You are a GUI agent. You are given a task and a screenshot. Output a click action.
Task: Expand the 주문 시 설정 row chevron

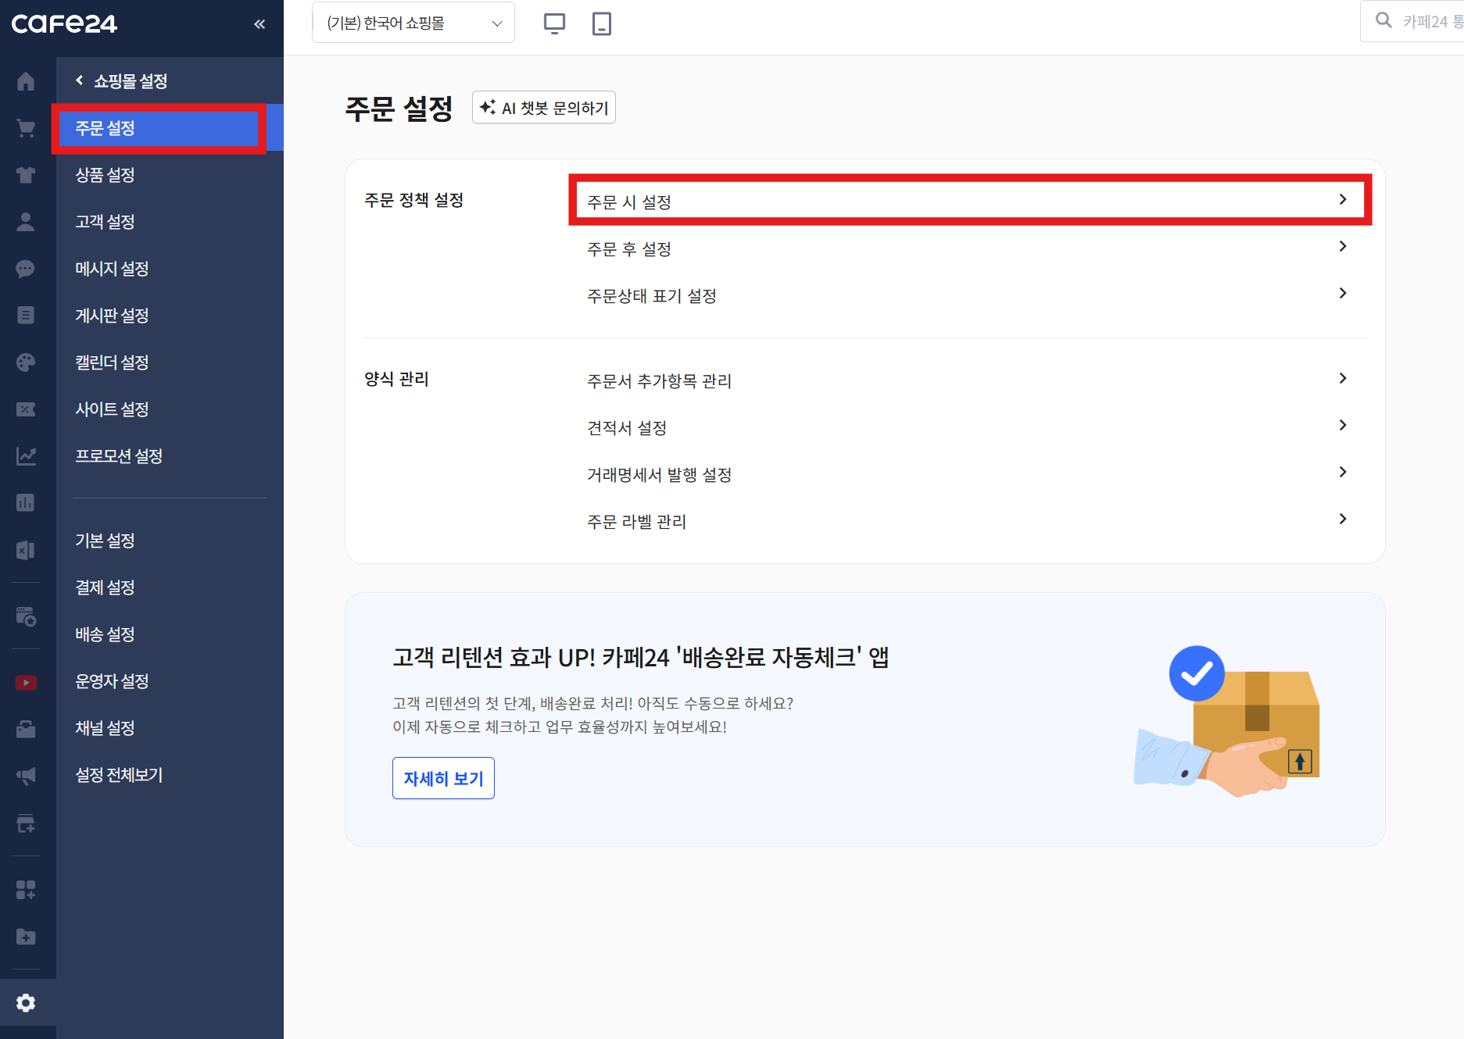[x=1343, y=200]
